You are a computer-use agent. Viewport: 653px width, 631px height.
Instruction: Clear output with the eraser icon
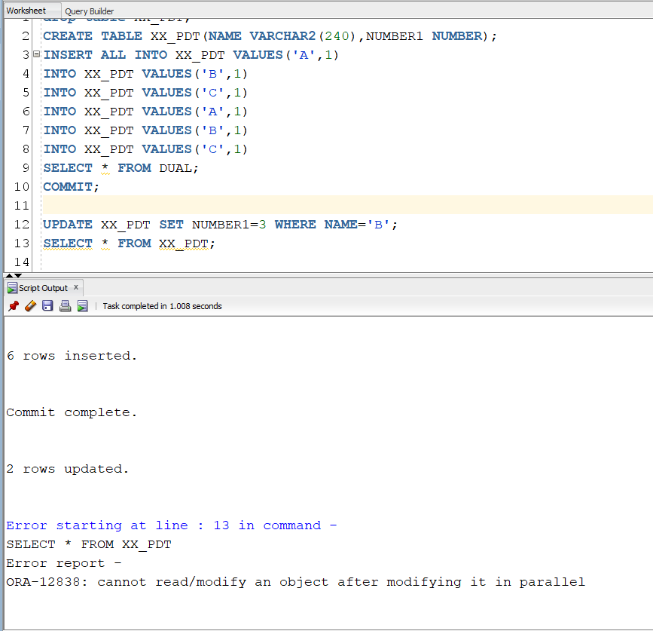[30, 306]
